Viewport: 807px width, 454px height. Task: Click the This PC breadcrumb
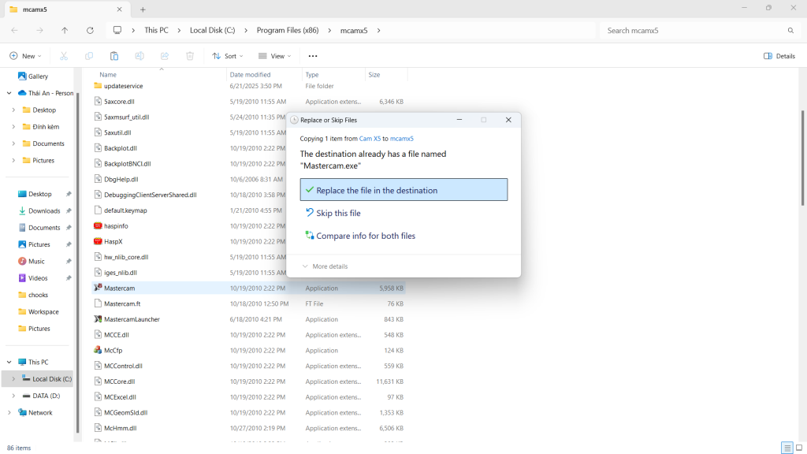[x=157, y=31]
